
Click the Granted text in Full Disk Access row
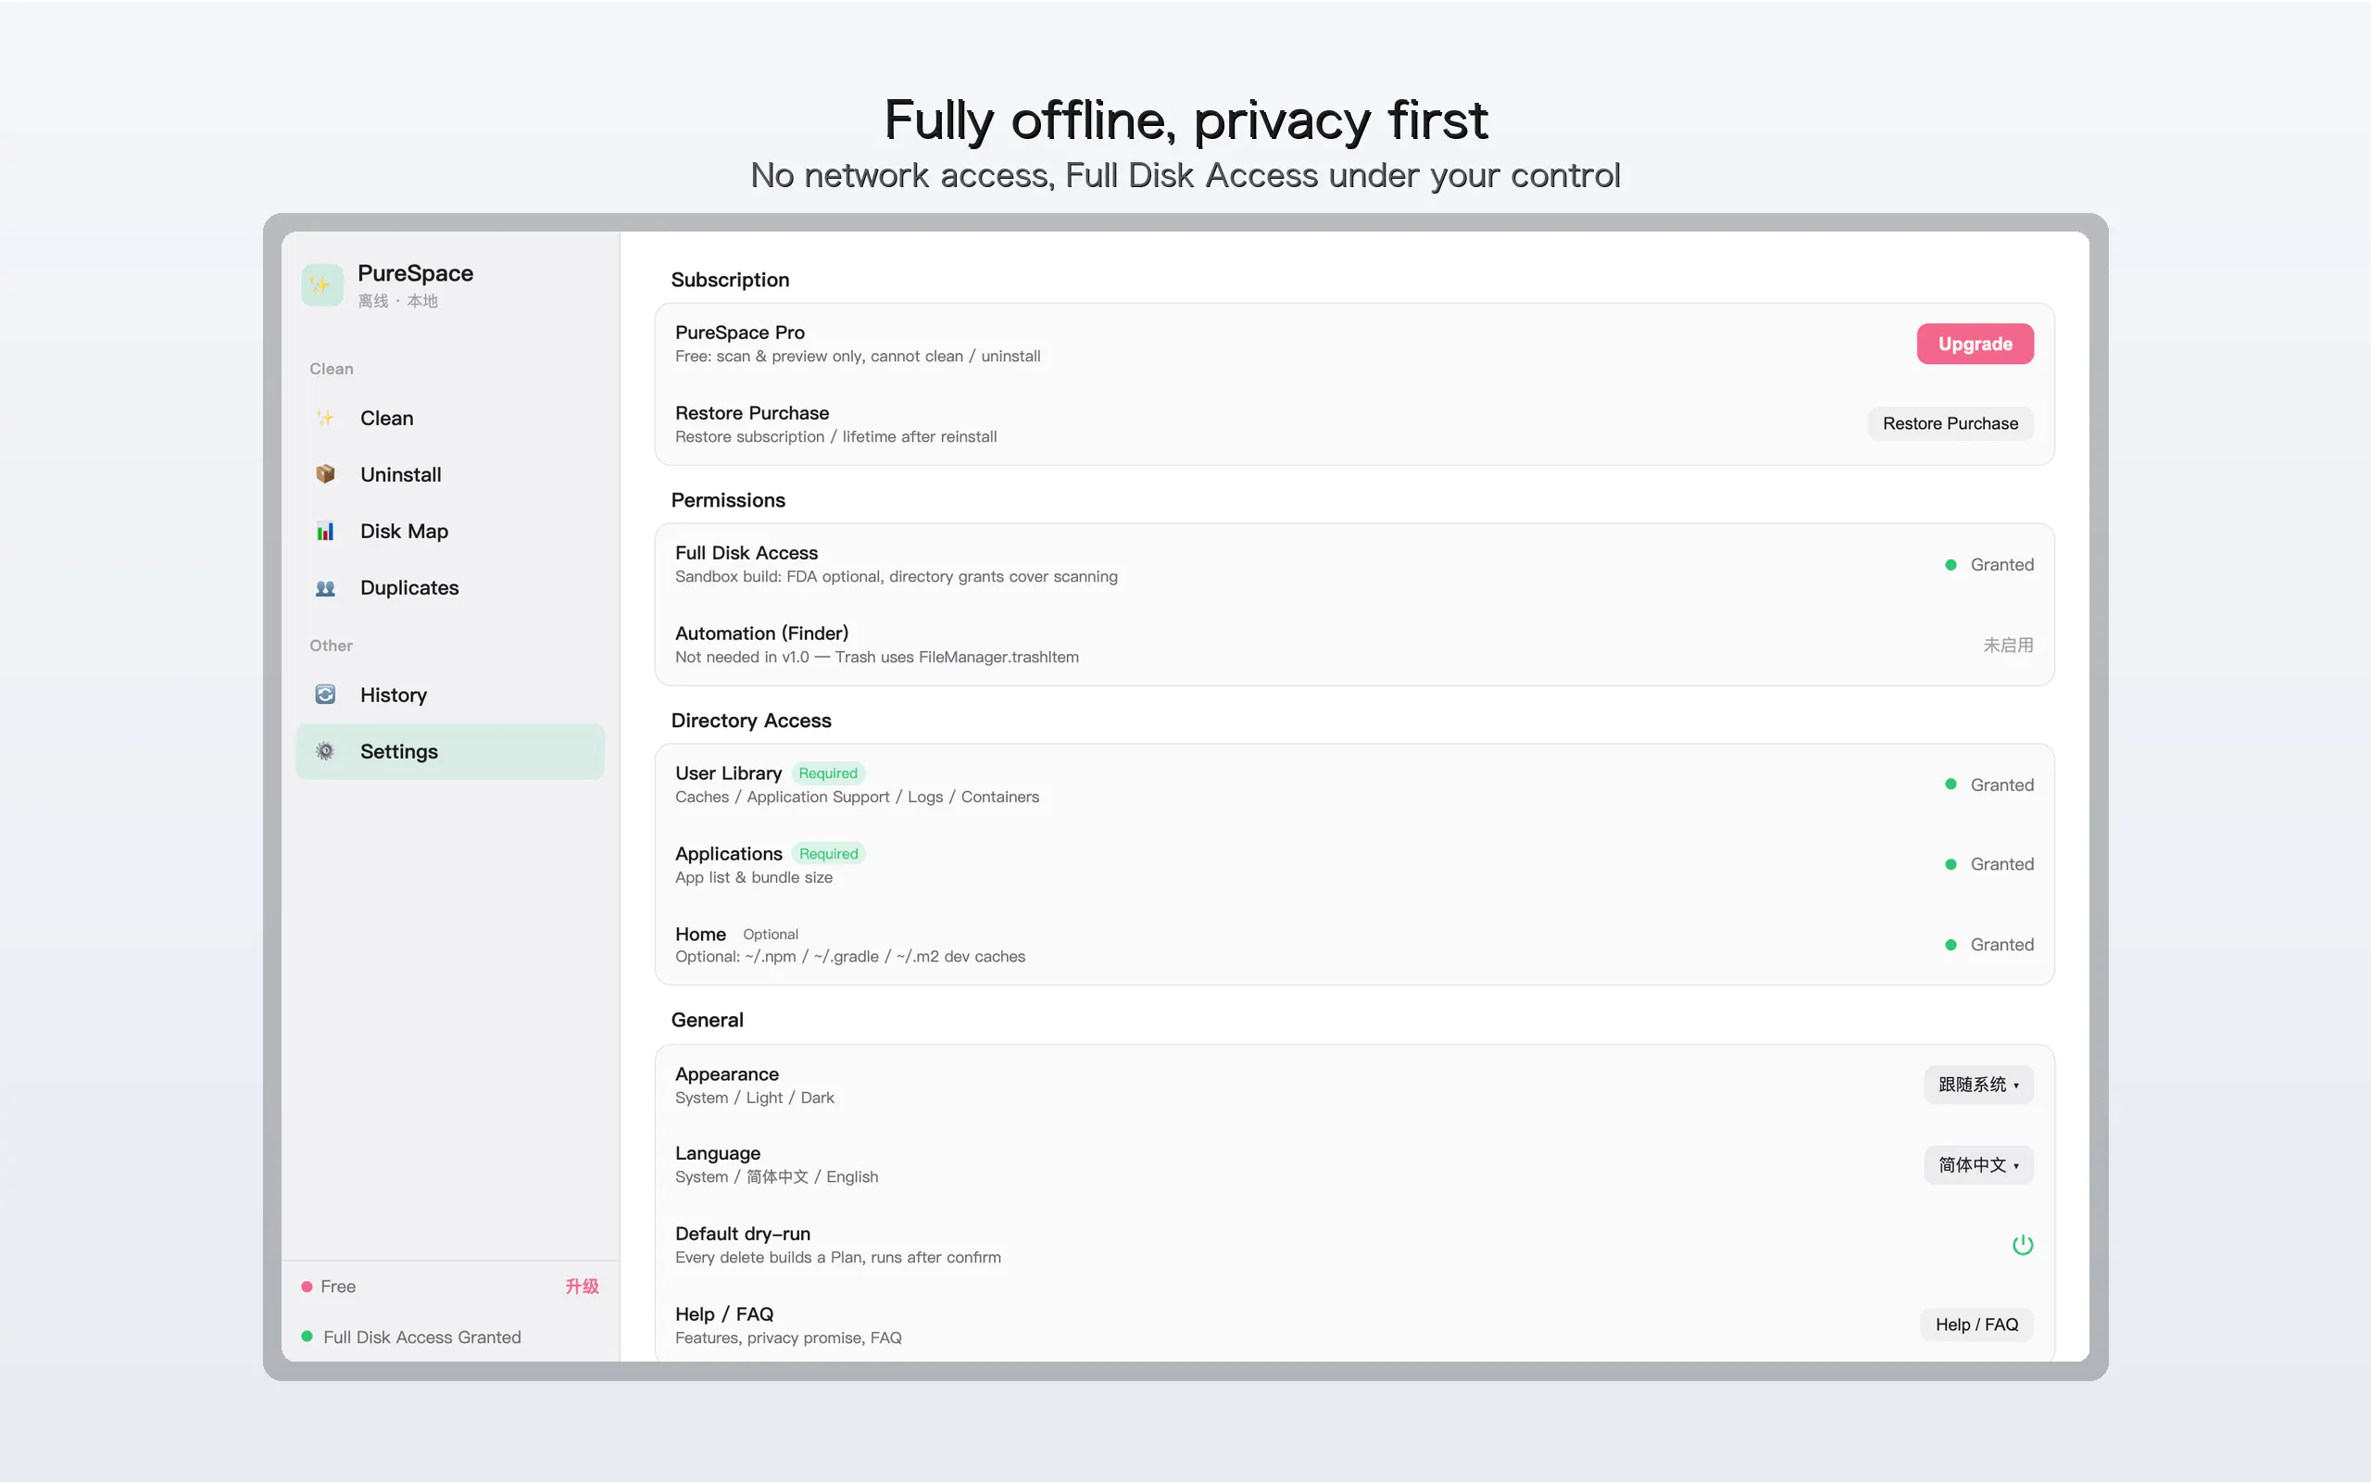point(2001,565)
